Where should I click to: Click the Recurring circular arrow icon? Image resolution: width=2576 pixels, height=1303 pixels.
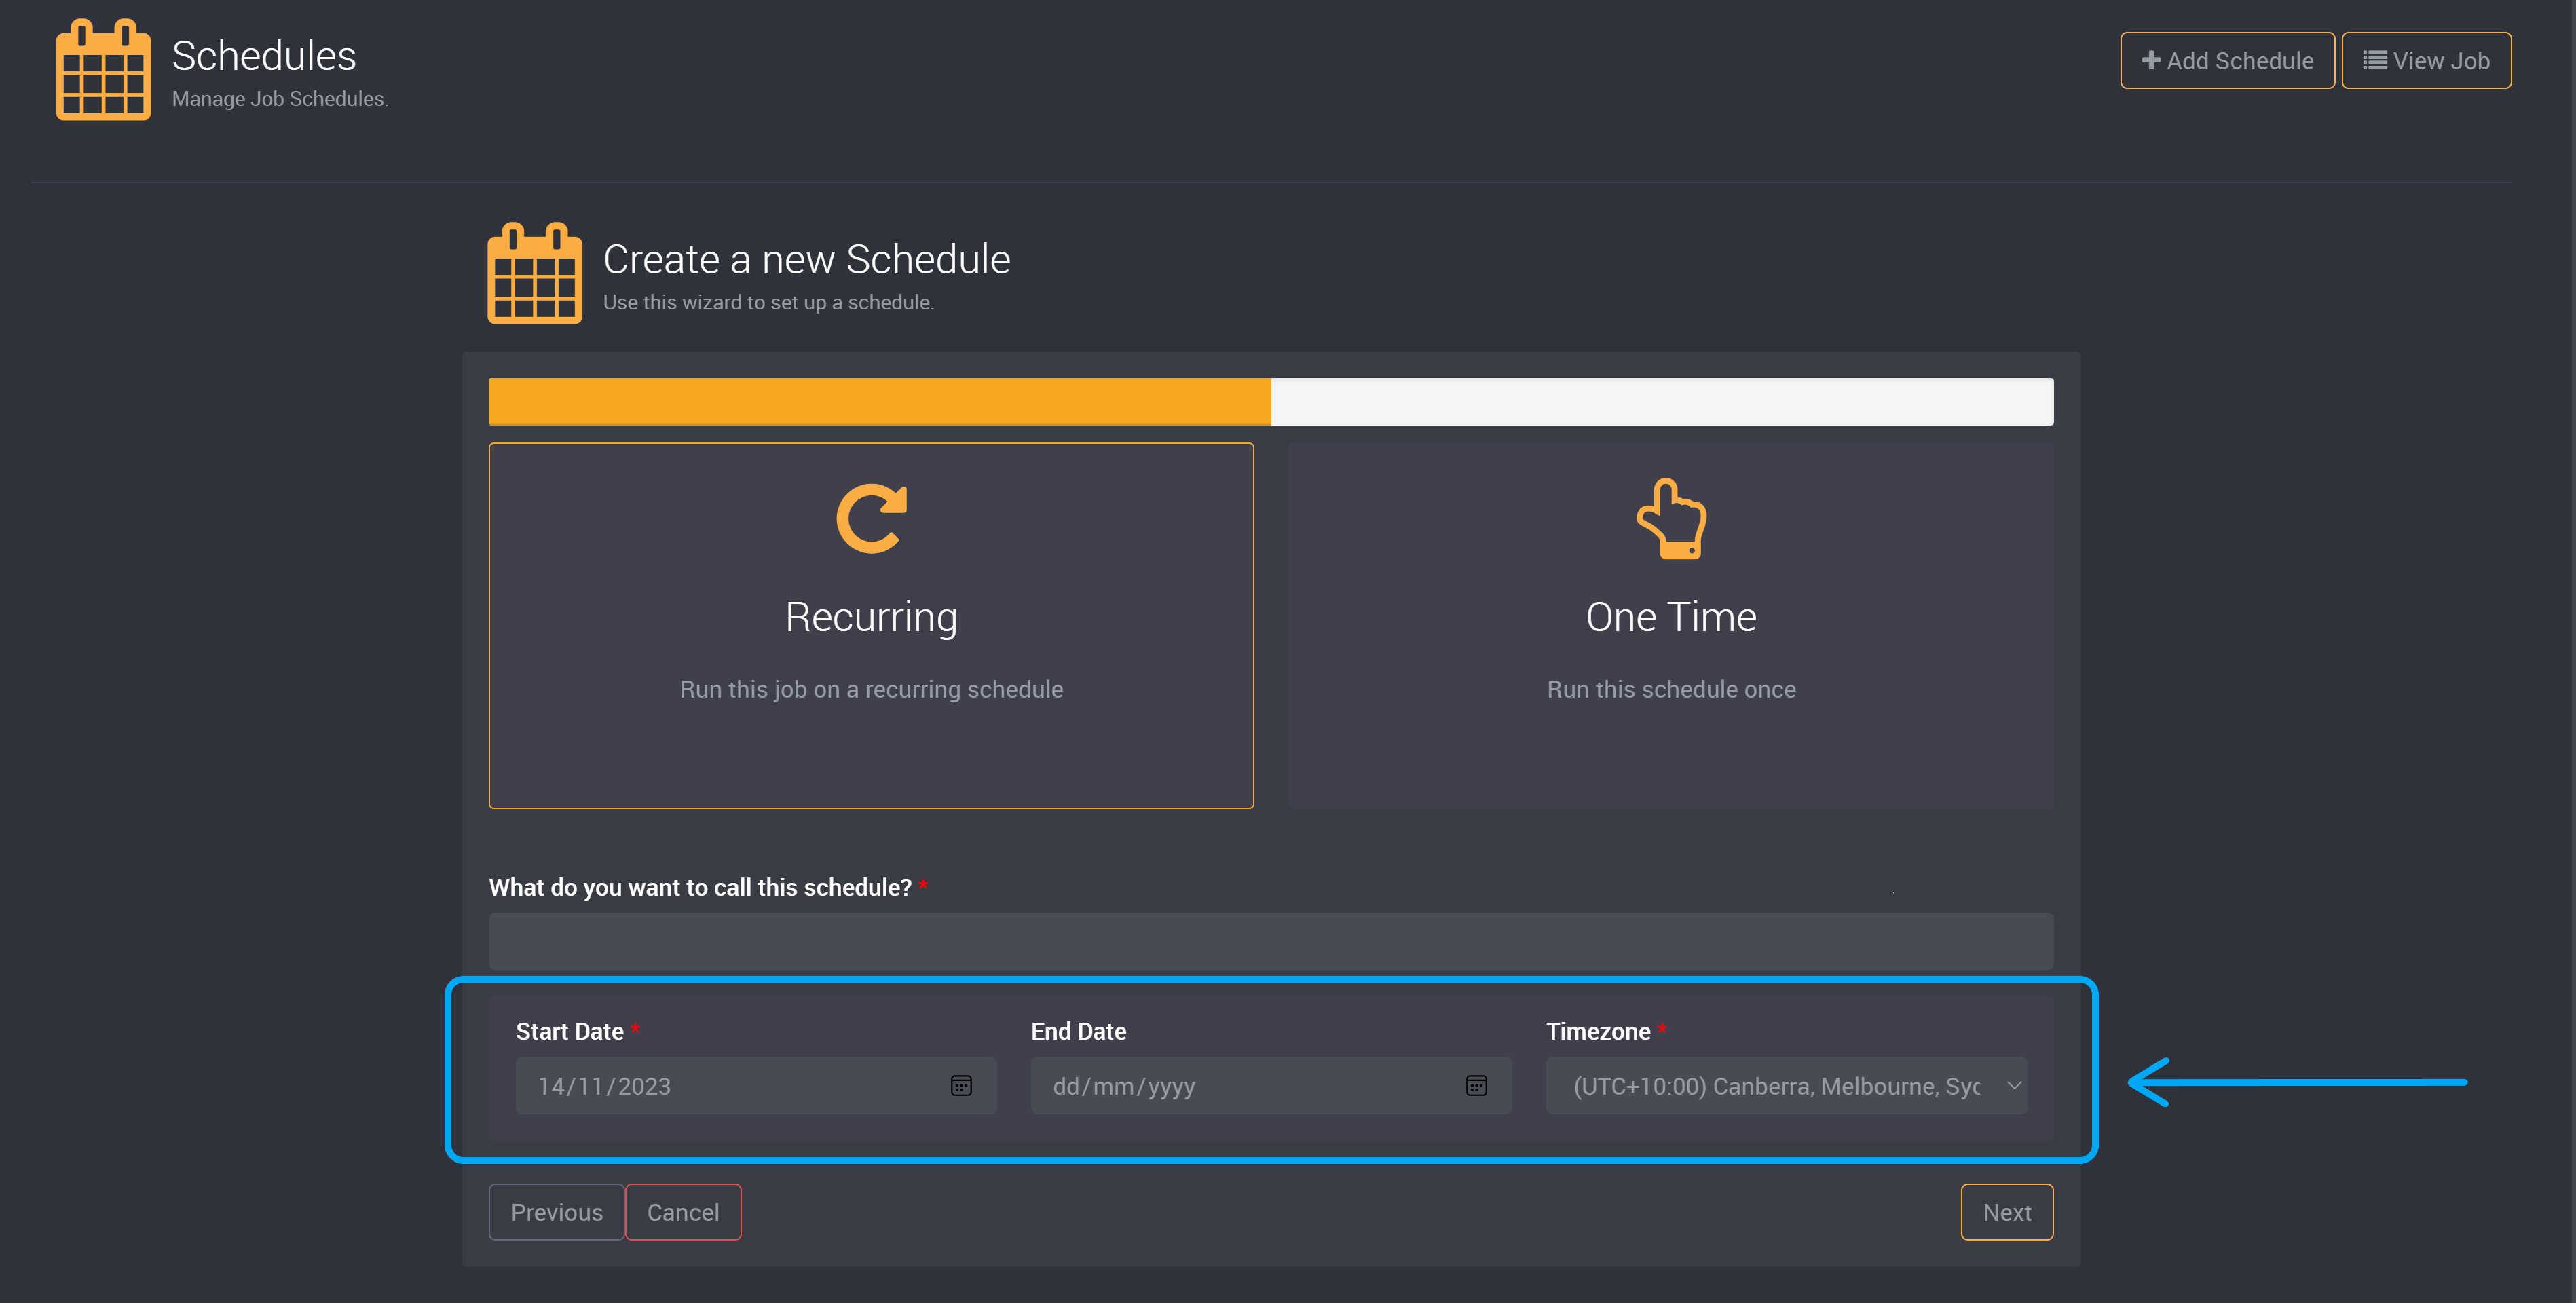(871, 518)
